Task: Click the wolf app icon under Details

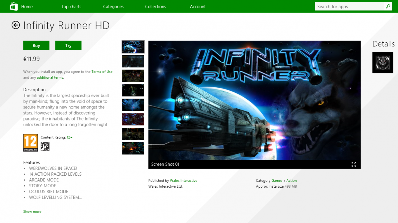Action: (383, 63)
